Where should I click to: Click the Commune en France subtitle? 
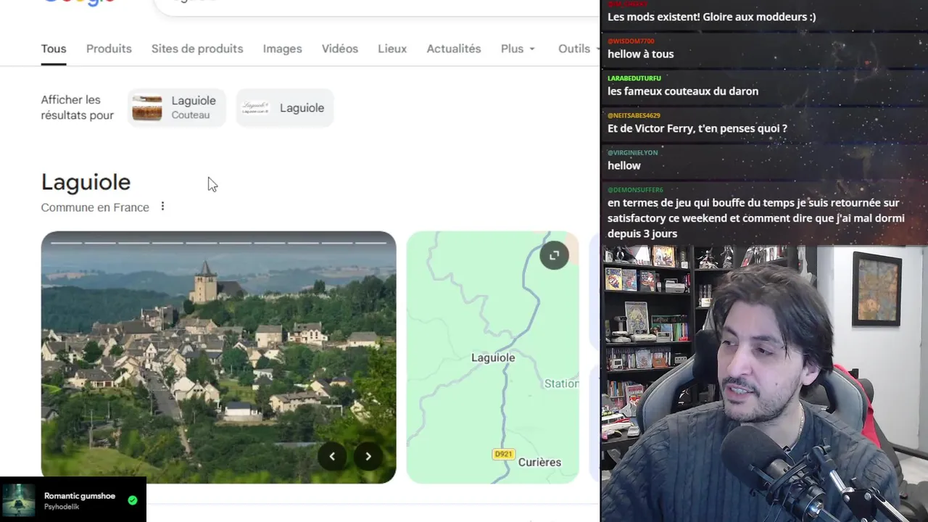(95, 207)
